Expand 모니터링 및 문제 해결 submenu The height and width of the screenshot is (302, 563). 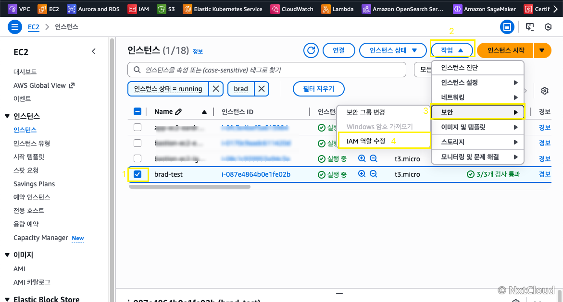(x=477, y=157)
